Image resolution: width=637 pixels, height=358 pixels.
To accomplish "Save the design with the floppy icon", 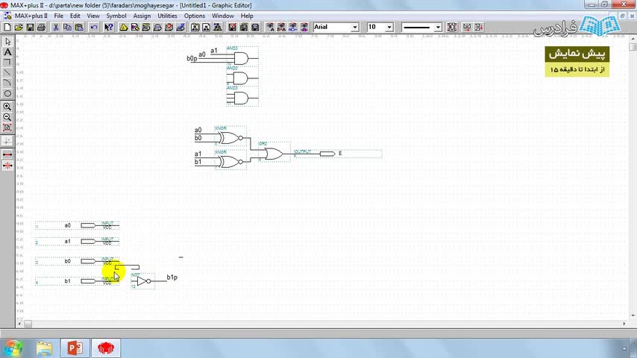I will click(x=30, y=28).
